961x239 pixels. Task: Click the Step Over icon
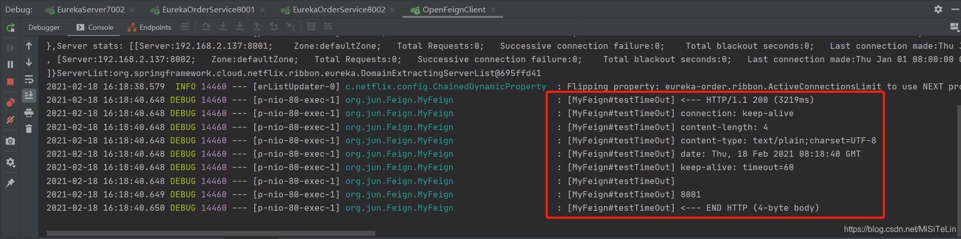(x=223, y=27)
